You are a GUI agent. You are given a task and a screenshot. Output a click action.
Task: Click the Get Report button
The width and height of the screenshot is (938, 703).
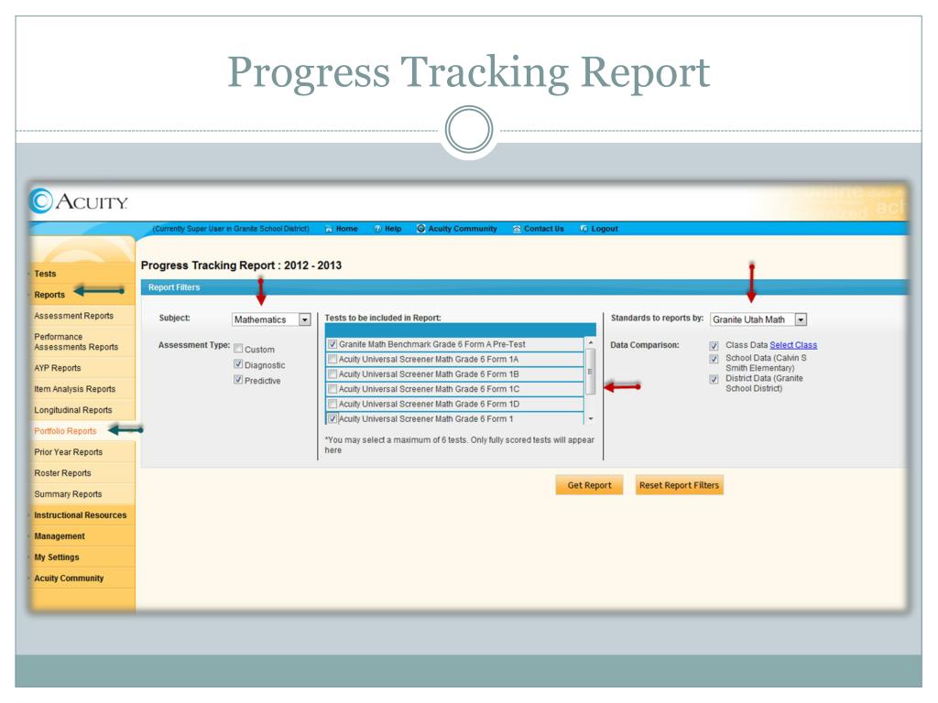(589, 485)
